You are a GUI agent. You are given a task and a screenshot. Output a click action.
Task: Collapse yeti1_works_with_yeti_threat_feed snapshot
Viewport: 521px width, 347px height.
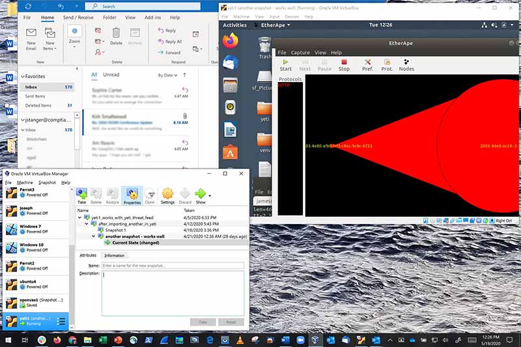tap(79, 218)
